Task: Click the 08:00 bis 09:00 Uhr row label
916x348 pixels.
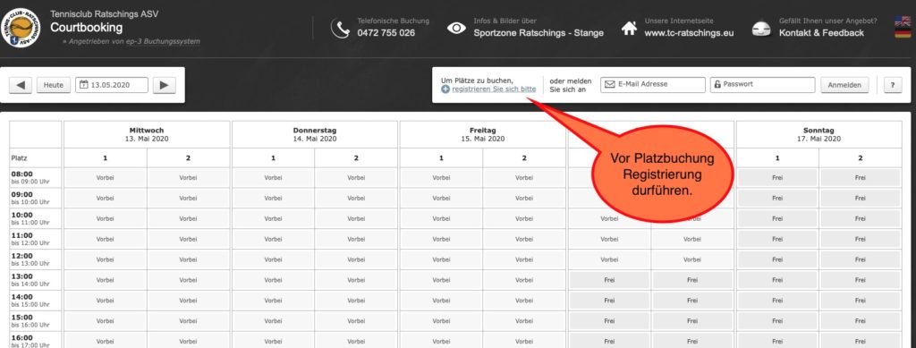Action: coord(36,177)
